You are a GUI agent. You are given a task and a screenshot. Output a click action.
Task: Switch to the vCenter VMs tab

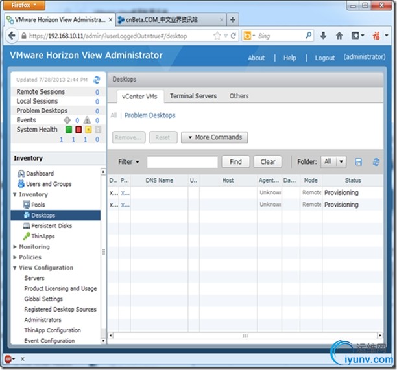pos(139,97)
